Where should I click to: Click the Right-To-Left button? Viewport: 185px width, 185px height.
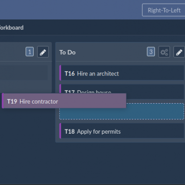click(164, 10)
